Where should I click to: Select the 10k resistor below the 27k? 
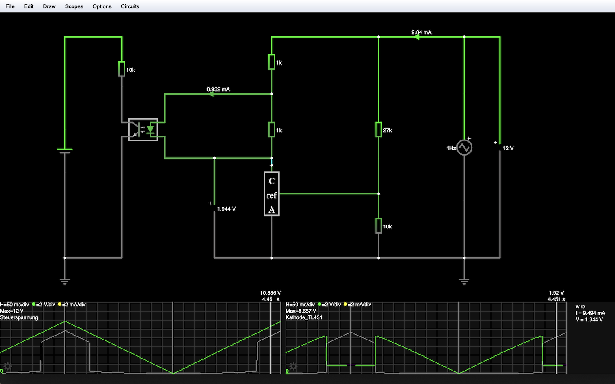[379, 226]
